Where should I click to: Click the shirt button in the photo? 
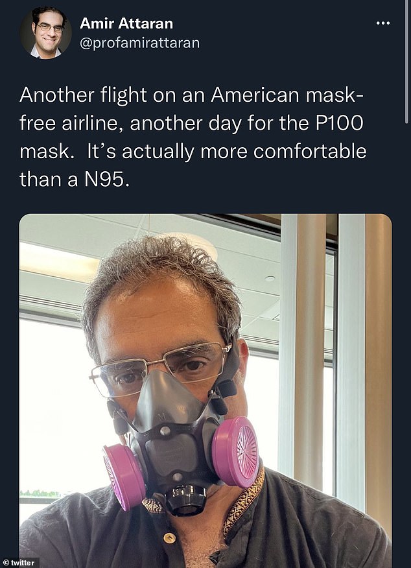tap(170, 538)
